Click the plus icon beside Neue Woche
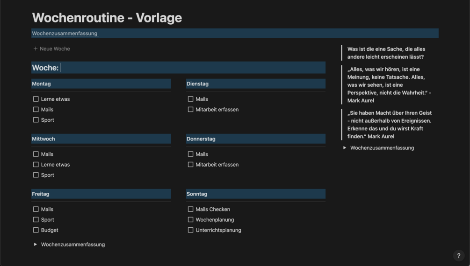 [x=36, y=49]
